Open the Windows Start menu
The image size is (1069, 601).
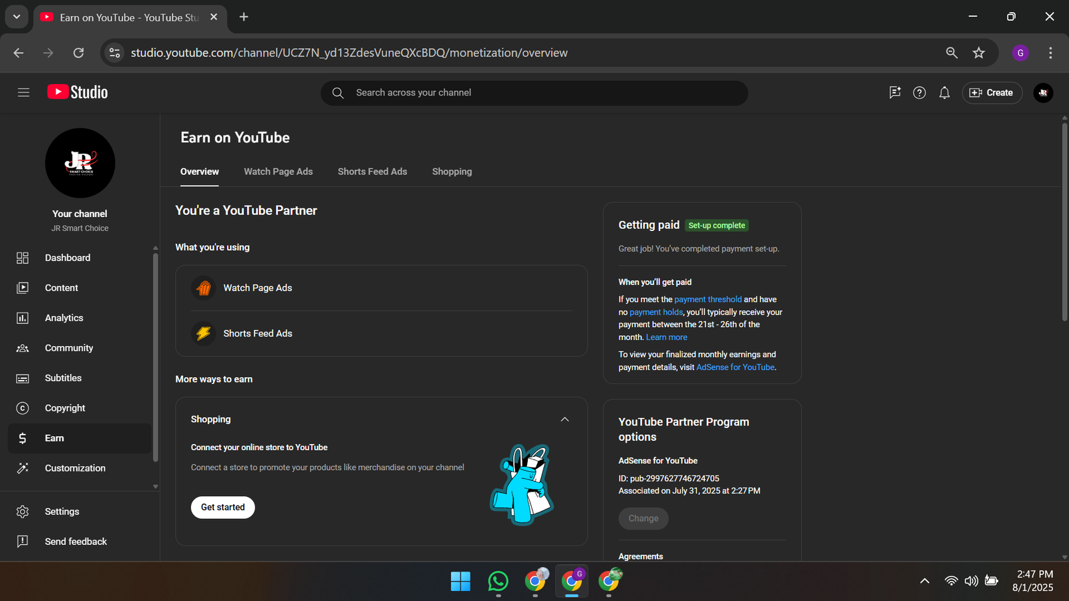[x=460, y=582]
